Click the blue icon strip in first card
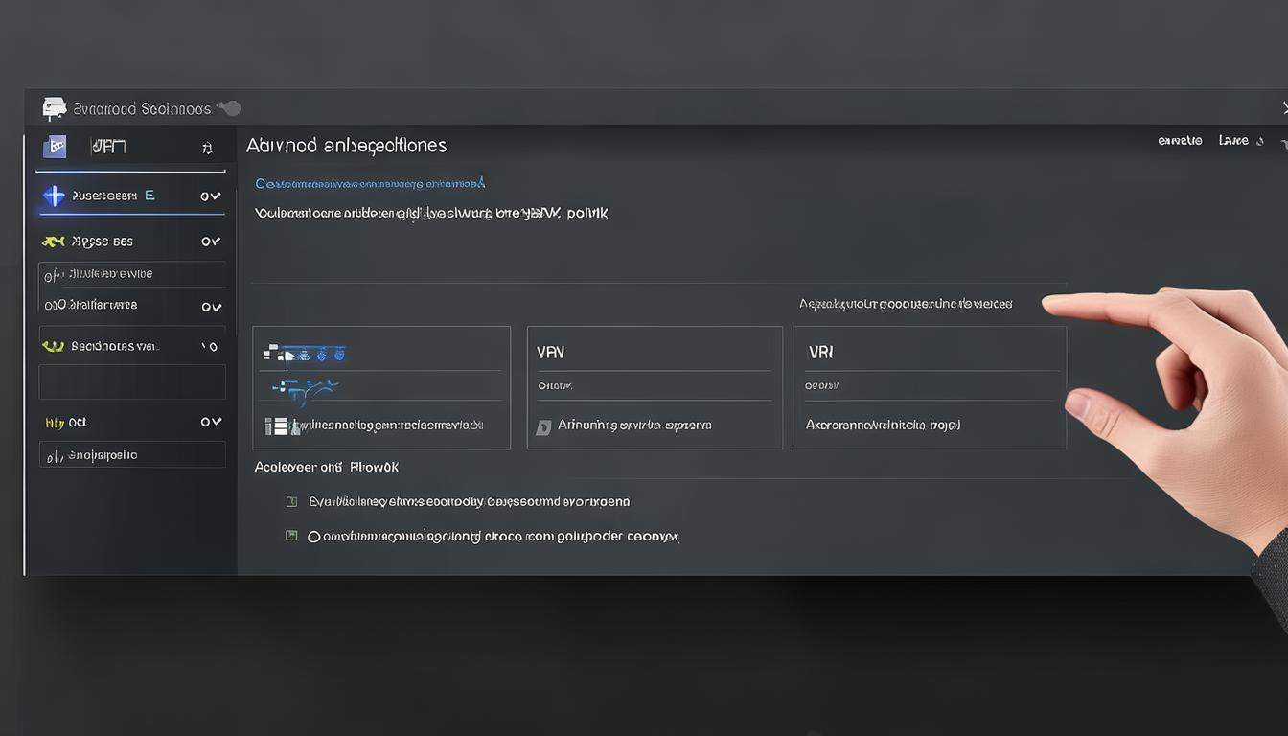 pos(304,354)
